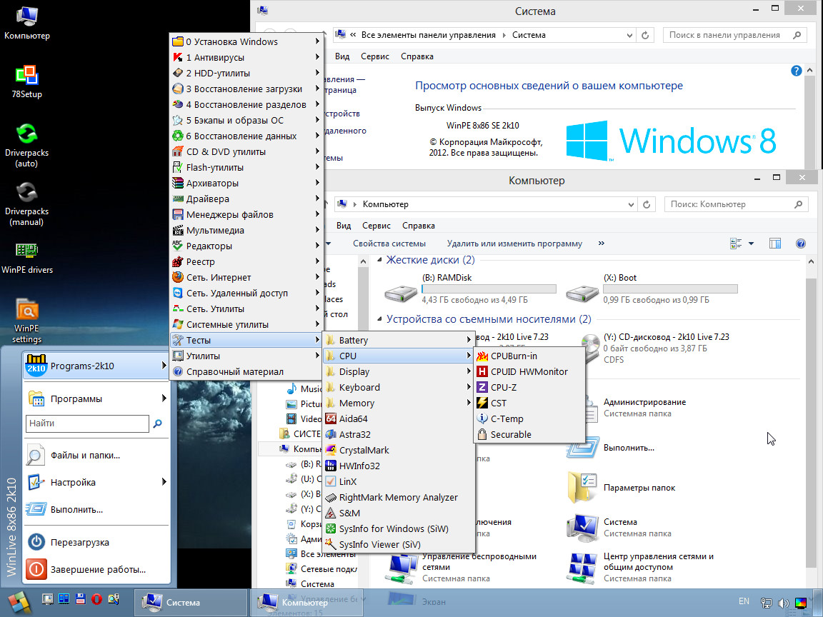Start the CPUBurn-in test utility
This screenshot has height=617, width=823.
coord(514,356)
